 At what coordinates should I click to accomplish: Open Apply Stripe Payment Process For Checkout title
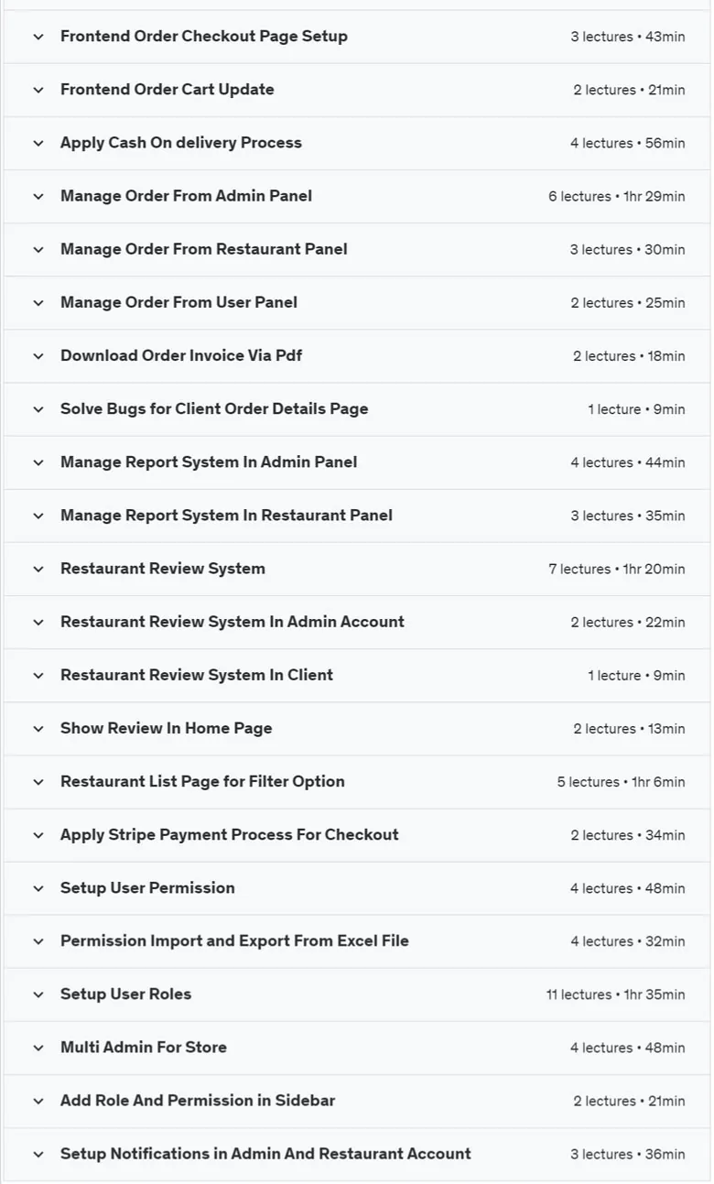pyautogui.click(x=230, y=835)
